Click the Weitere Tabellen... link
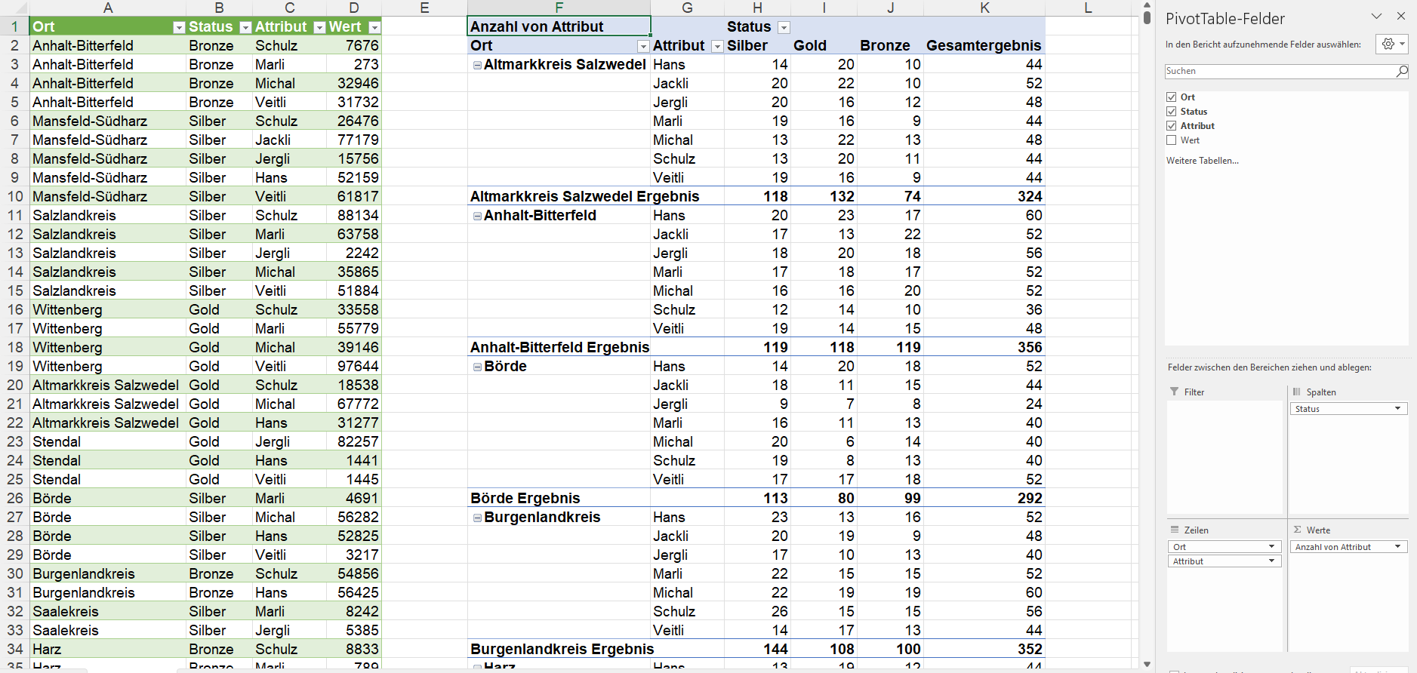 [x=1202, y=161]
